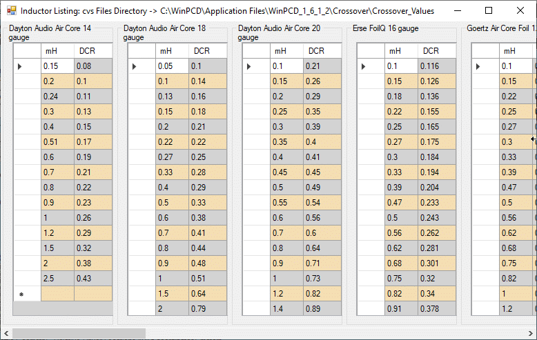Click the application icon in title bar
This screenshot has height=340, width=537.
[11, 11]
